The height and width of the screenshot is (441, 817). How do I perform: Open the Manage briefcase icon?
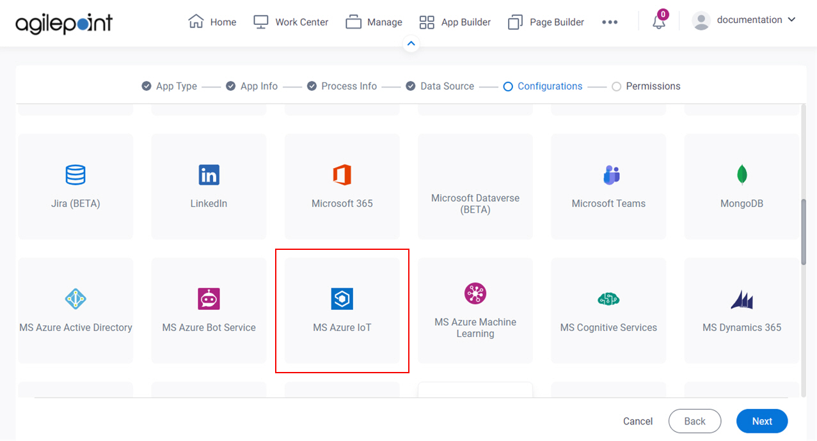pos(353,22)
